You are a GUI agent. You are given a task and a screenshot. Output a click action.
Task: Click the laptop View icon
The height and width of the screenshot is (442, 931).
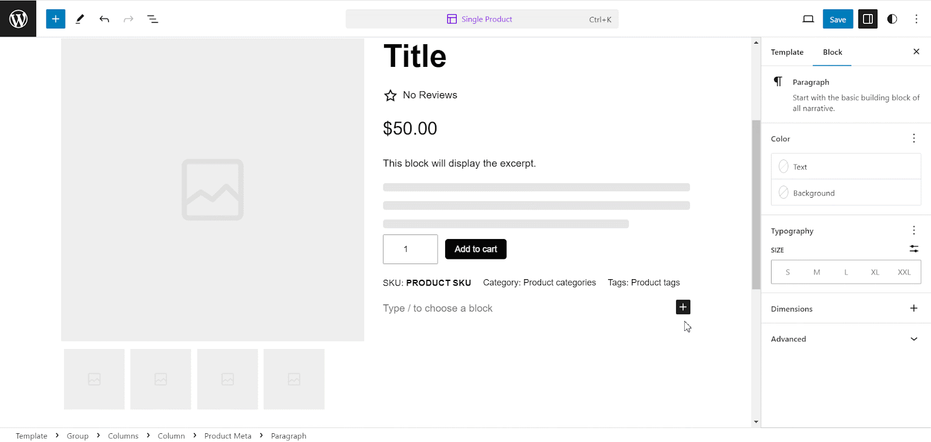click(x=808, y=19)
